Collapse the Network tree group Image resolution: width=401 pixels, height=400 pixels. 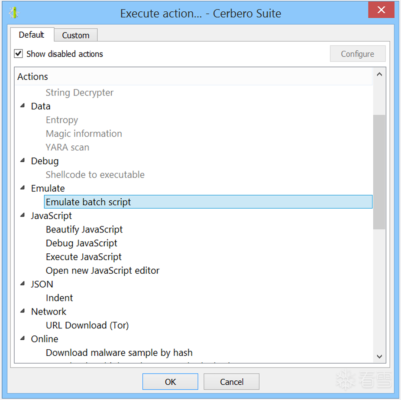point(23,311)
